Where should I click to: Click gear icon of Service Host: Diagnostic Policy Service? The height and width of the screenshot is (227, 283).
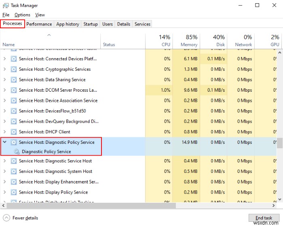[14, 142]
